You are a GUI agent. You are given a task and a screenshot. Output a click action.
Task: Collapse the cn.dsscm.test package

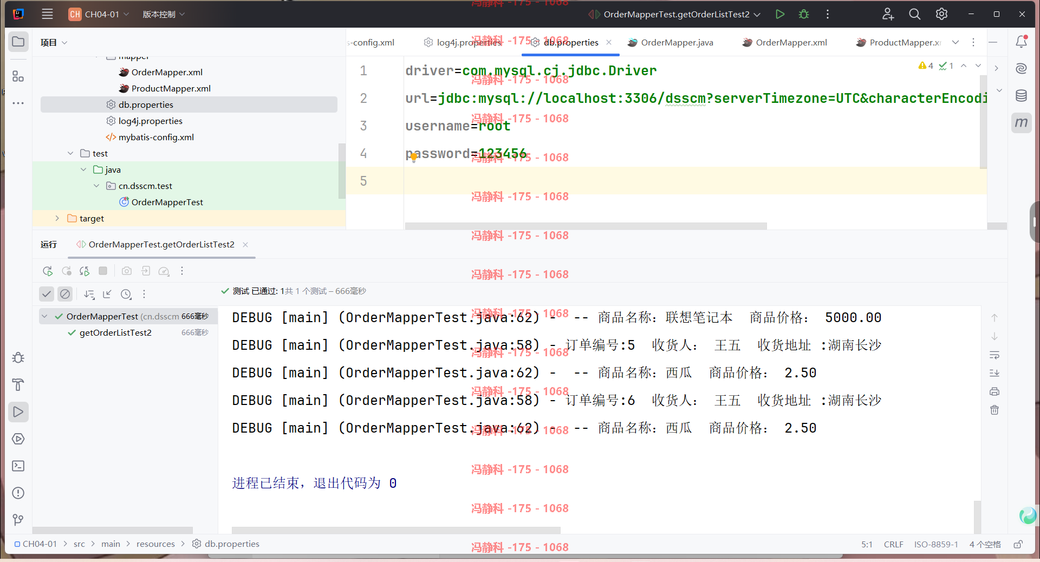click(96, 186)
